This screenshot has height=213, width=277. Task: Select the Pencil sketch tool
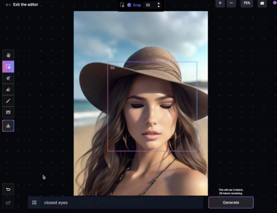point(8,101)
